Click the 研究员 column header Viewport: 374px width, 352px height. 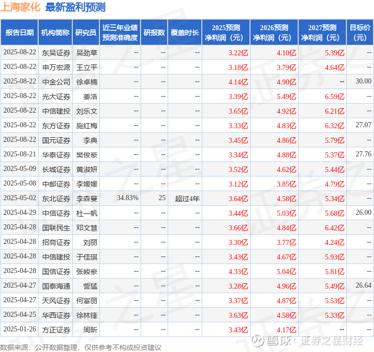[x=86, y=33]
